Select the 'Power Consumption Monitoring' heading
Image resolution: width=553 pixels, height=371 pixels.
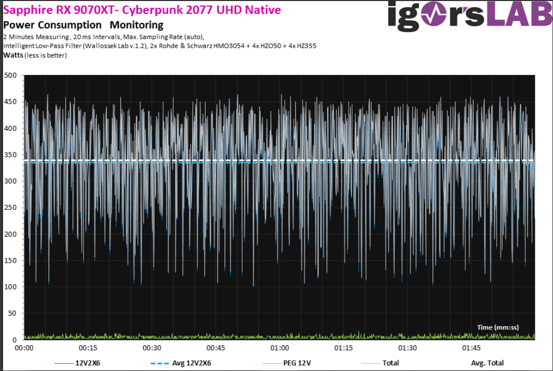click(83, 25)
